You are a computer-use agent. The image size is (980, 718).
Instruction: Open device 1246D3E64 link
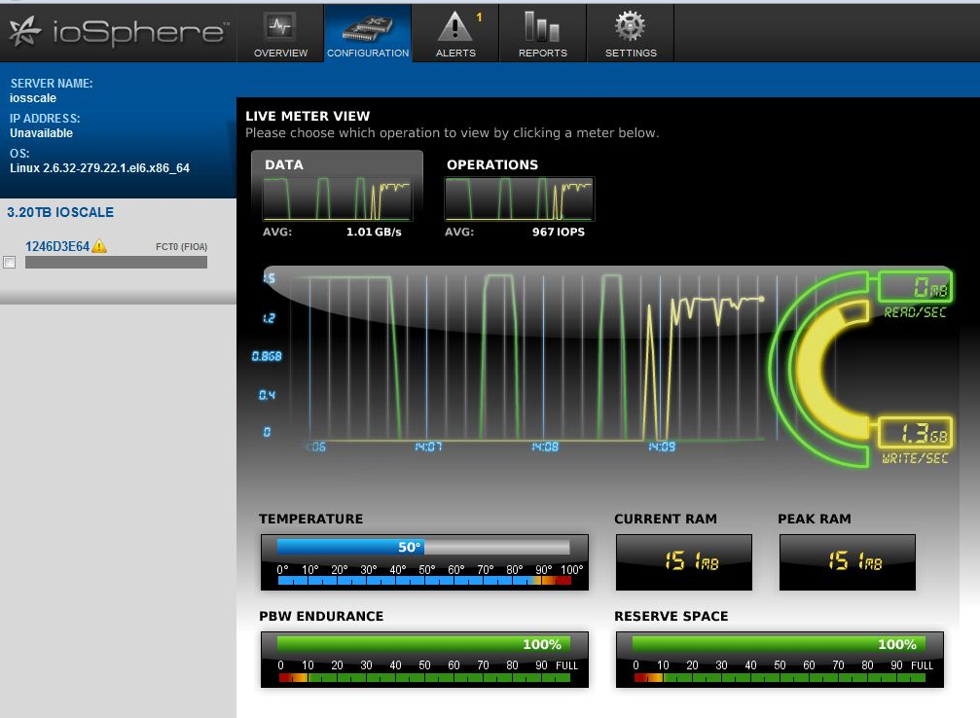point(57,246)
